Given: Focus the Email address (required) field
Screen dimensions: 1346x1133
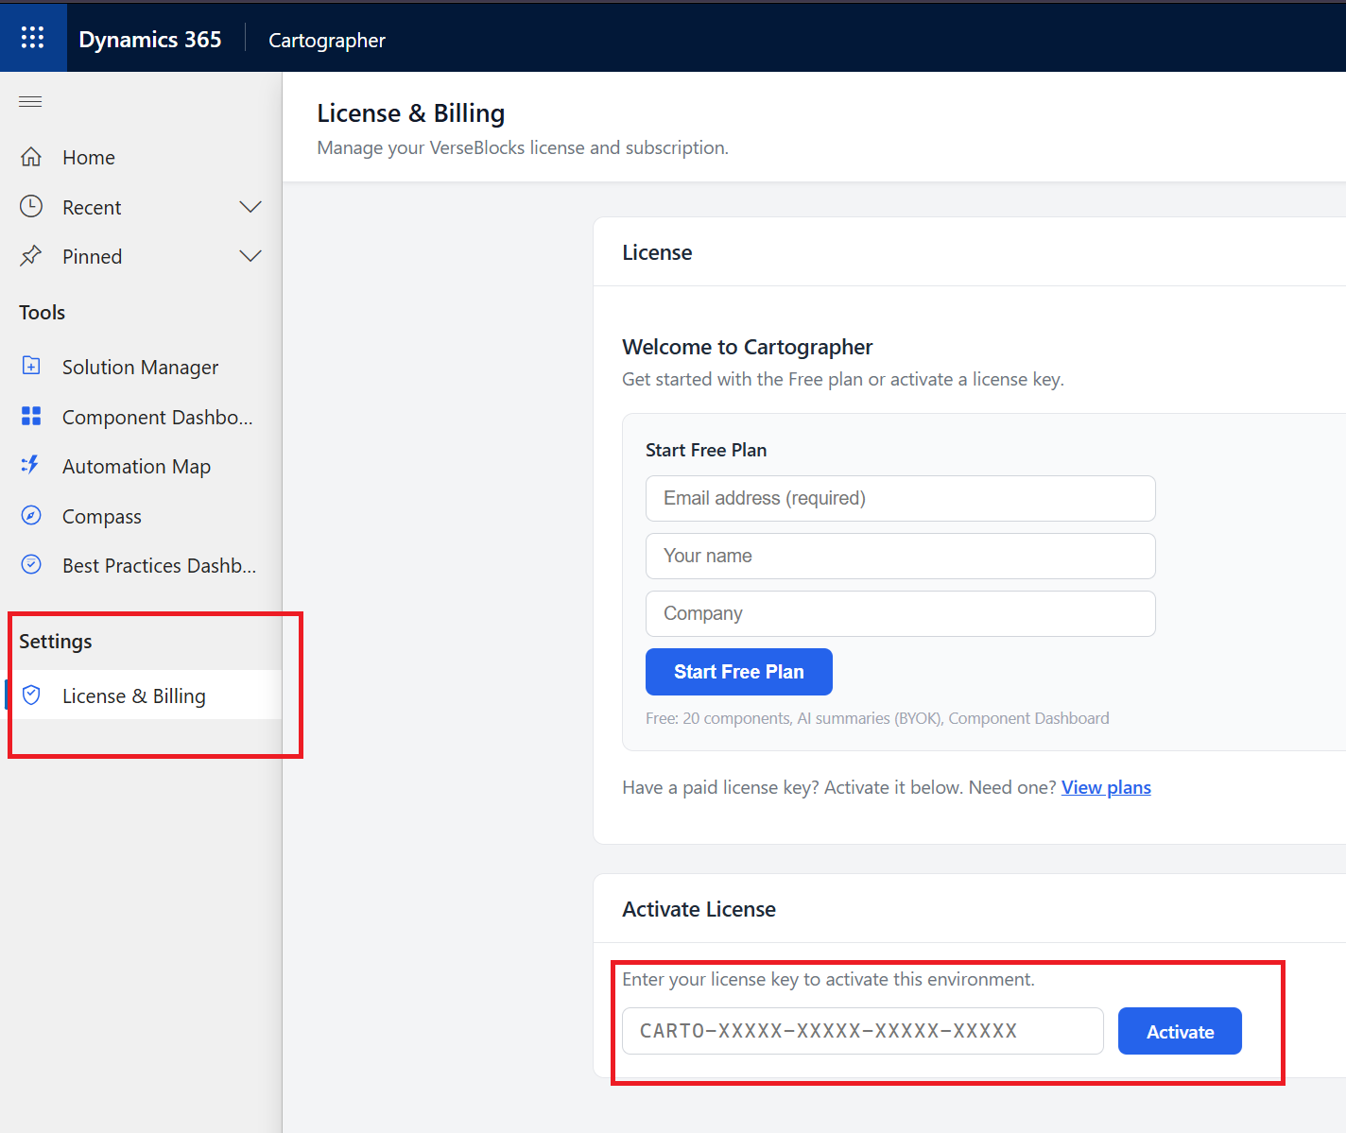Looking at the screenshot, I should click(901, 498).
